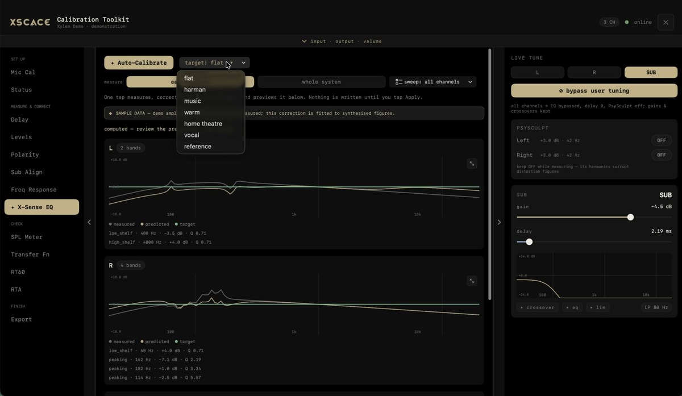Expand the input output volume bar
Viewport: 682px width, 396px height.
tap(341, 41)
